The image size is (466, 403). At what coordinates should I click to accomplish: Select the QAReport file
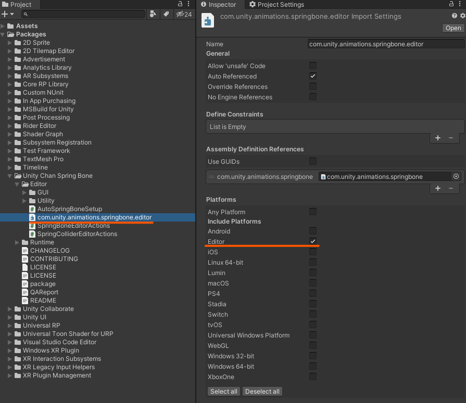tap(40, 292)
